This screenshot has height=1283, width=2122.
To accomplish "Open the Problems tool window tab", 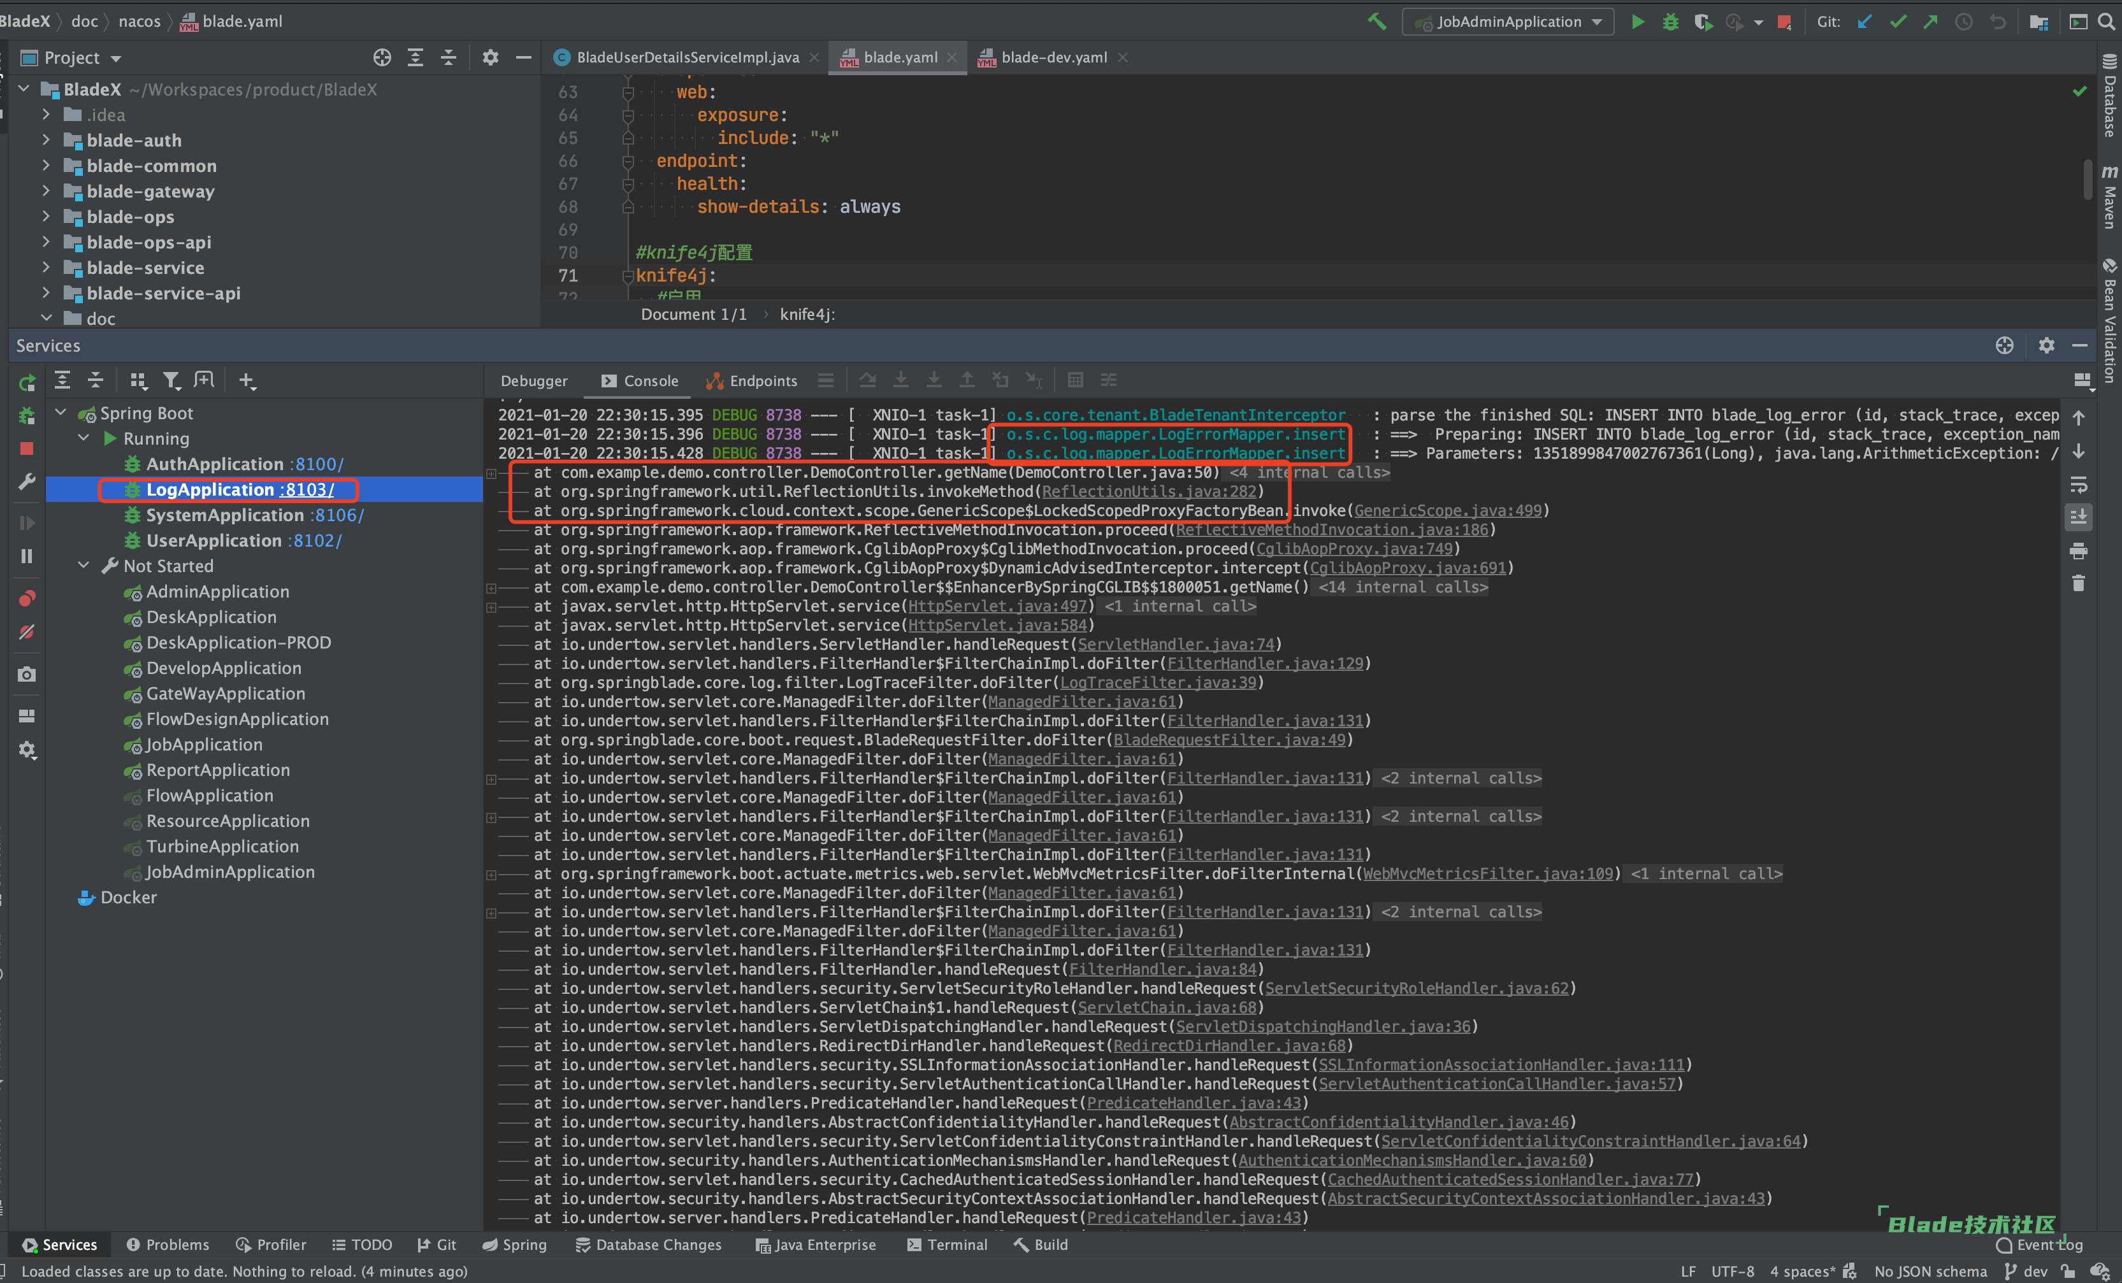I will pyautogui.click(x=168, y=1245).
